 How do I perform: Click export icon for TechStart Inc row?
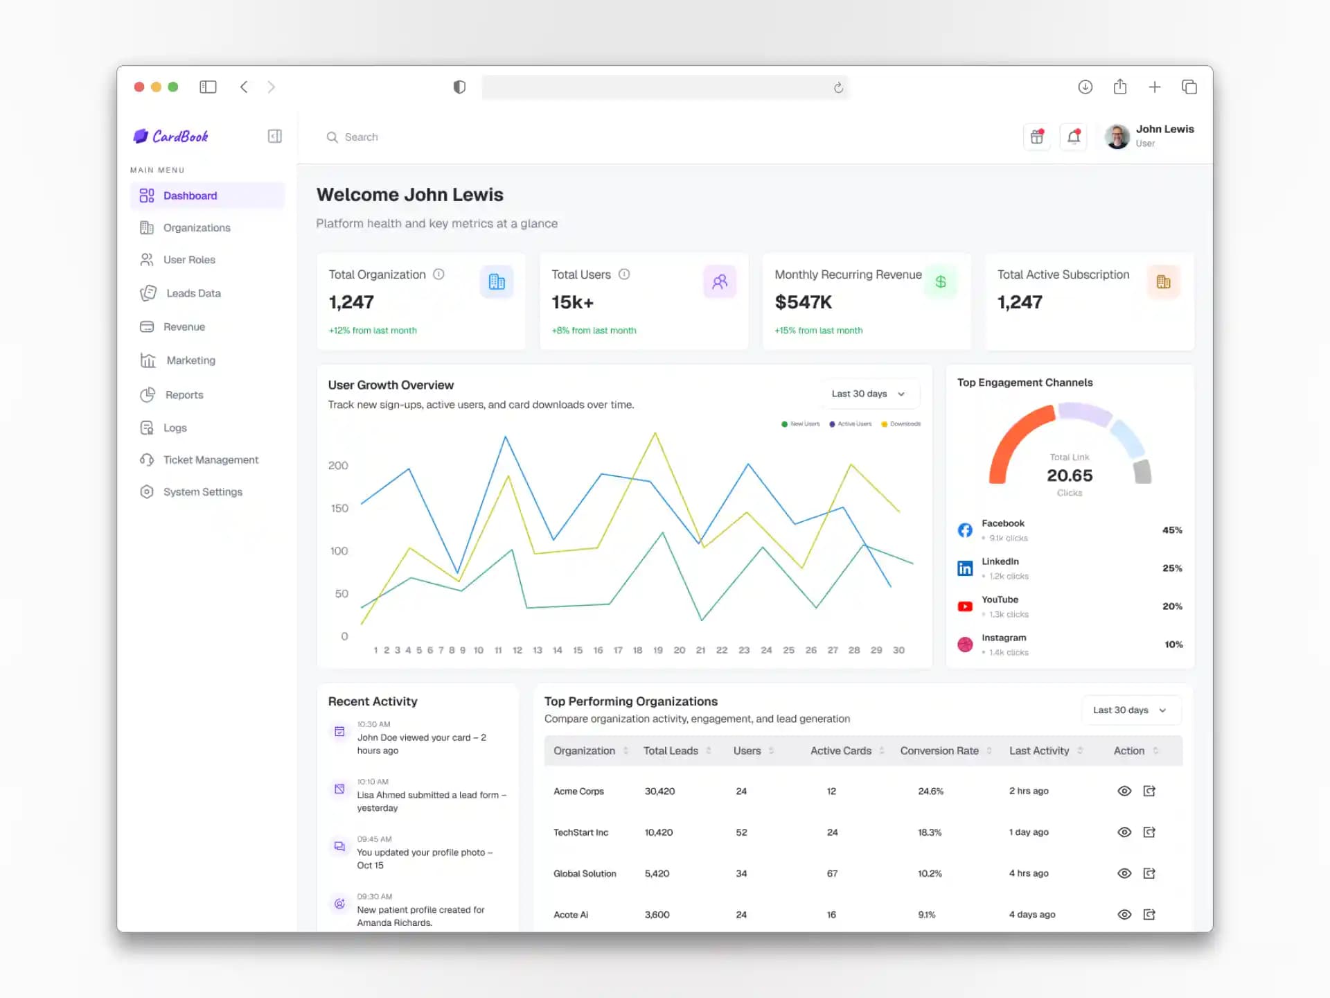click(1149, 832)
